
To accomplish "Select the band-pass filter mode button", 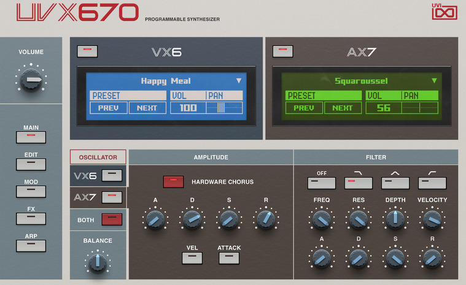I will [x=395, y=183].
